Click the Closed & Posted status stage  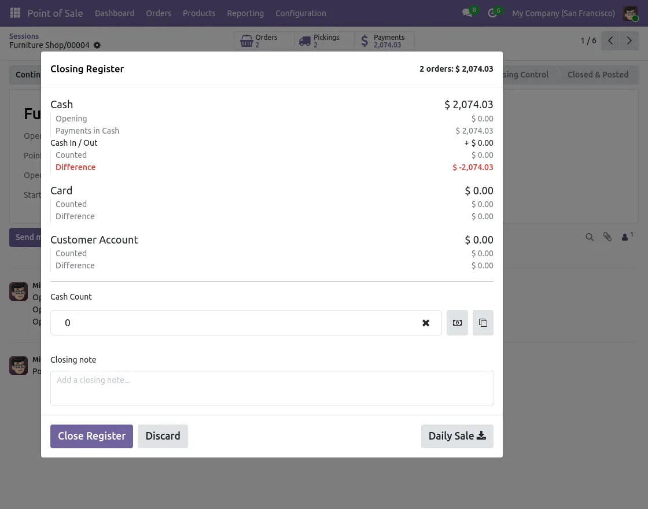click(598, 75)
